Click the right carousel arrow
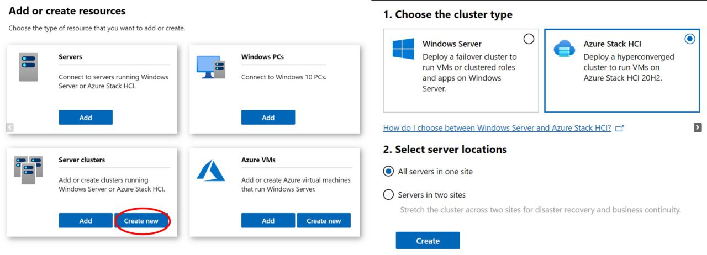 pyautogui.click(x=698, y=127)
